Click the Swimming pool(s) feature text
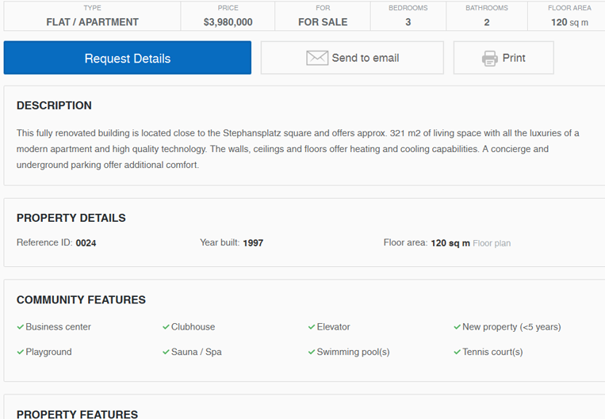This screenshot has width=605, height=419. (x=353, y=352)
